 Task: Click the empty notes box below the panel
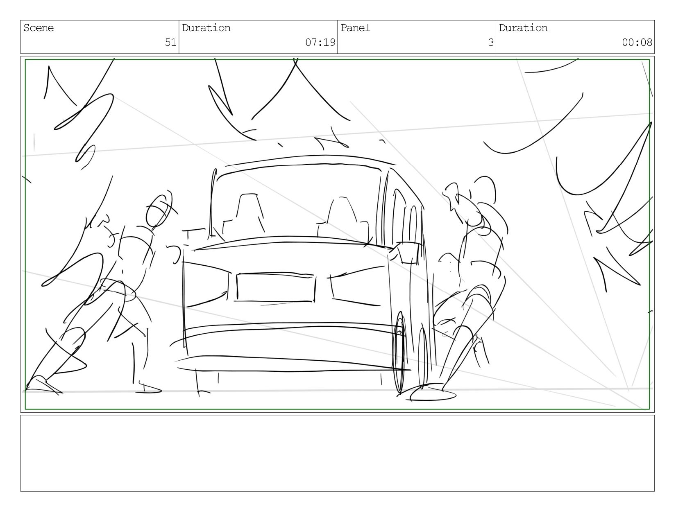(x=337, y=453)
